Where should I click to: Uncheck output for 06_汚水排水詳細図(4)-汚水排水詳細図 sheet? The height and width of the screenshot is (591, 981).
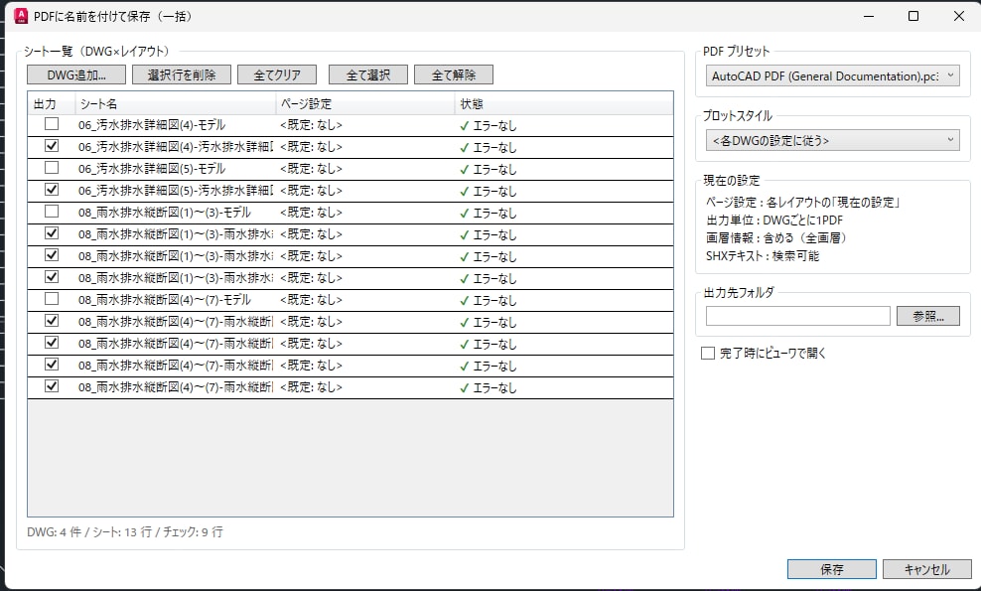click(x=52, y=146)
